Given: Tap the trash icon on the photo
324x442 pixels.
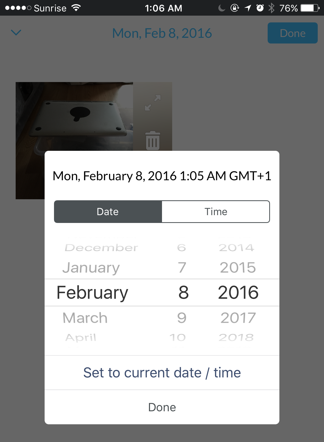Looking at the screenshot, I should pyautogui.click(x=153, y=141).
